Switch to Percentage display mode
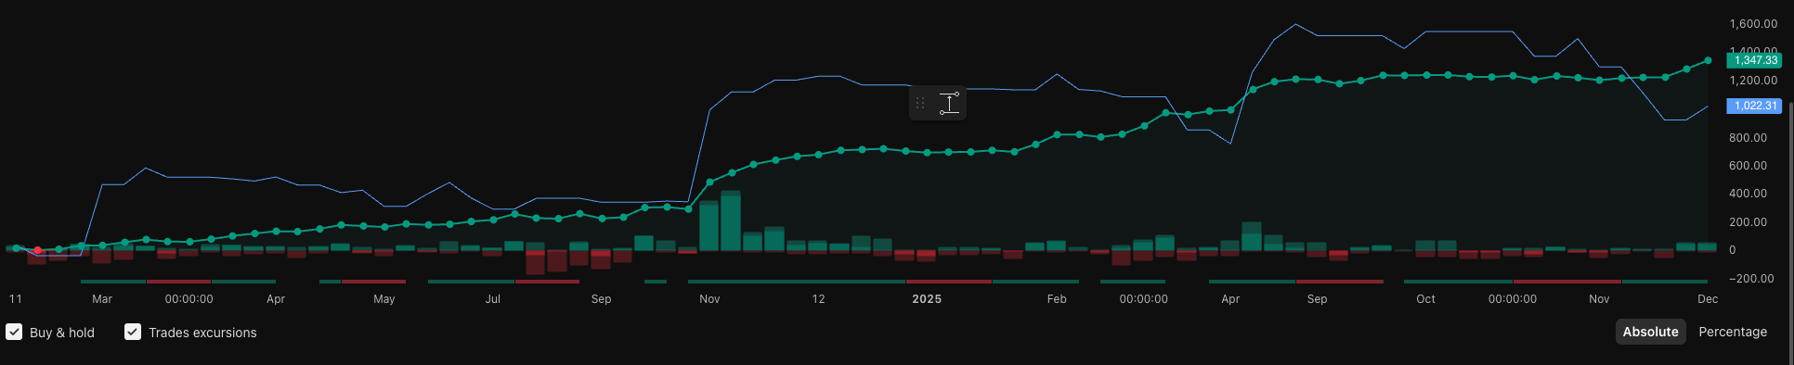 click(x=1733, y=332)
